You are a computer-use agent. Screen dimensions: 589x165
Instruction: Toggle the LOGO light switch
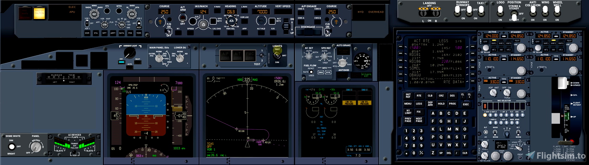coord(500,12)
